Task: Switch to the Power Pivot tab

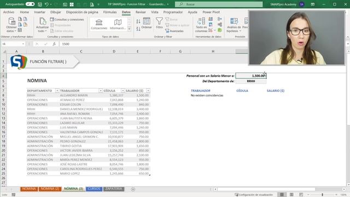Action: point(211,12)
